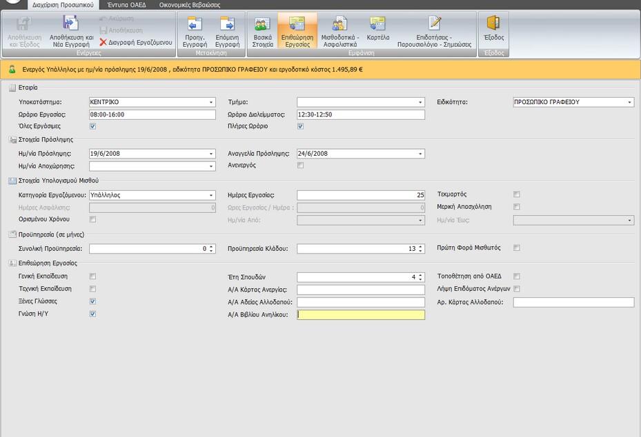Check Τεχνική Εκπαίδευση checkbox
This screenshot has height=437, width=641.
coord(92,289)
